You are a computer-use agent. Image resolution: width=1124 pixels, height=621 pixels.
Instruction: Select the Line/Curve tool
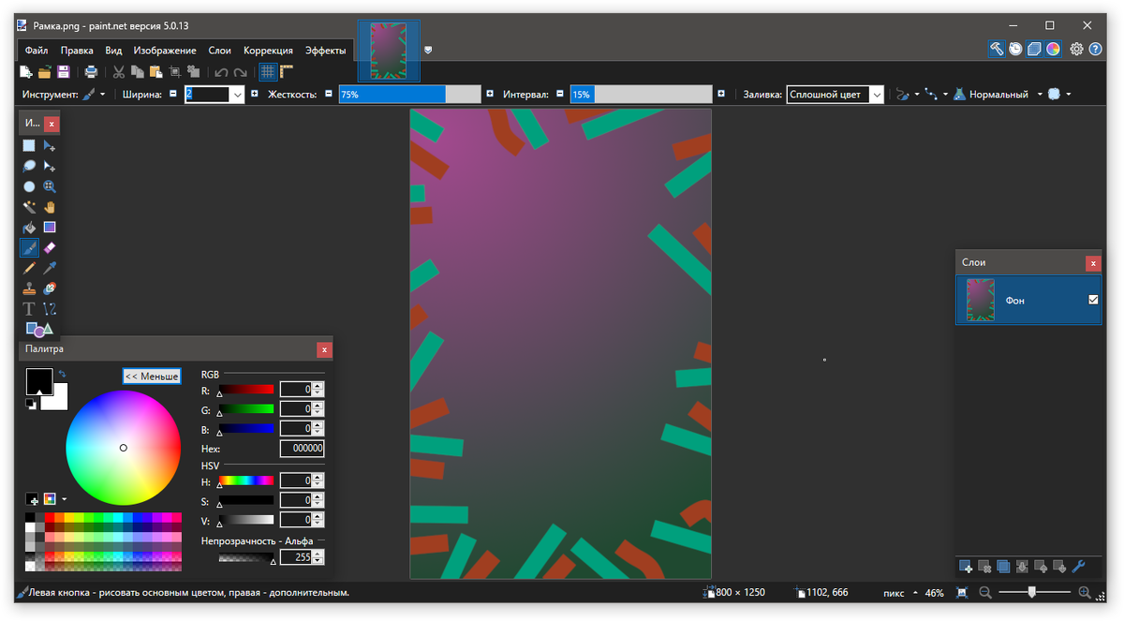point(50,309)
